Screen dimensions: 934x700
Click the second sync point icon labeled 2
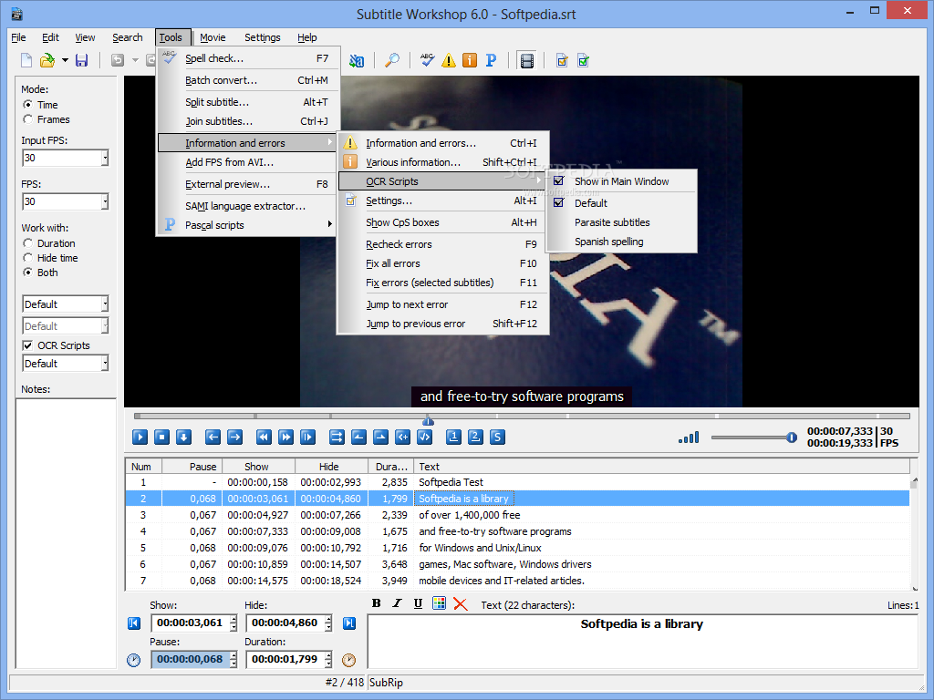tap(475, 437)
